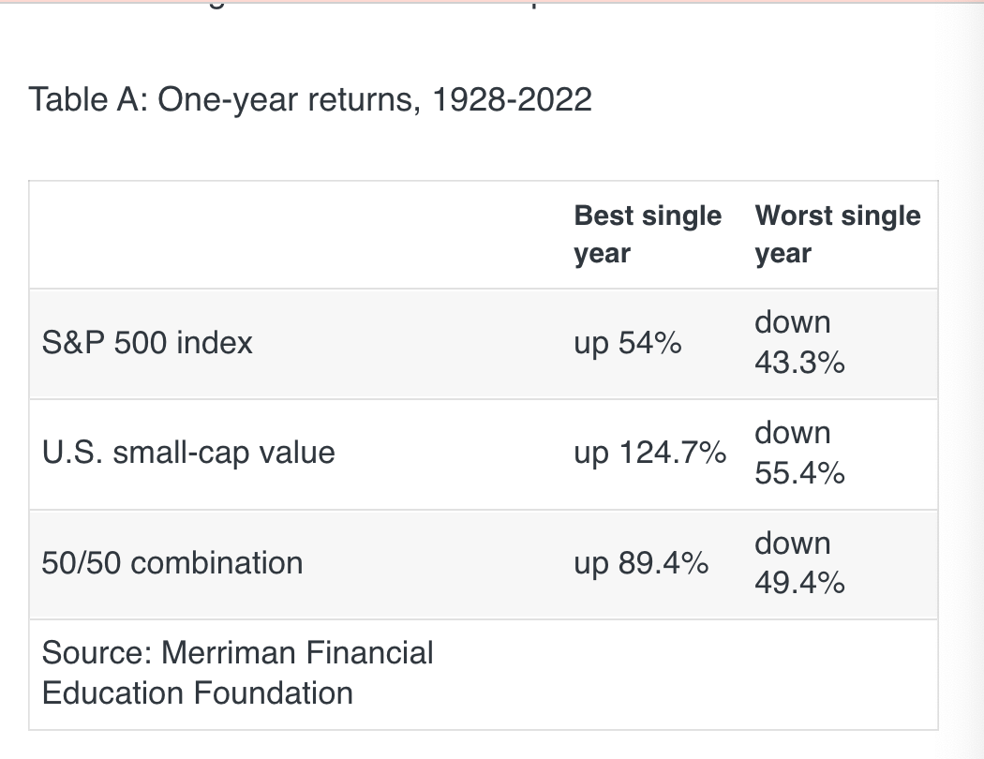Select the Best single year column header

click(648, 234)
